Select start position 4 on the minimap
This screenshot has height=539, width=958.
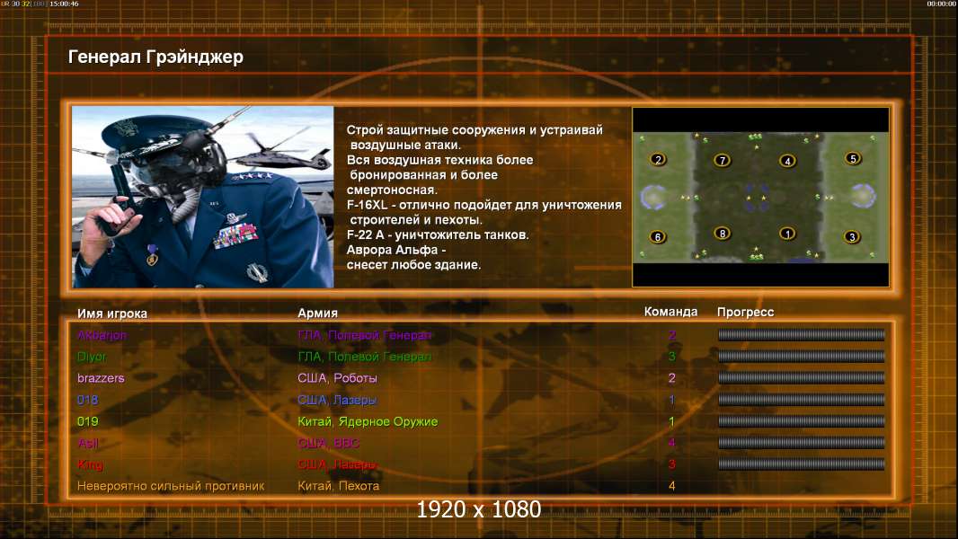pyautogui.click(x=787, y=161)
